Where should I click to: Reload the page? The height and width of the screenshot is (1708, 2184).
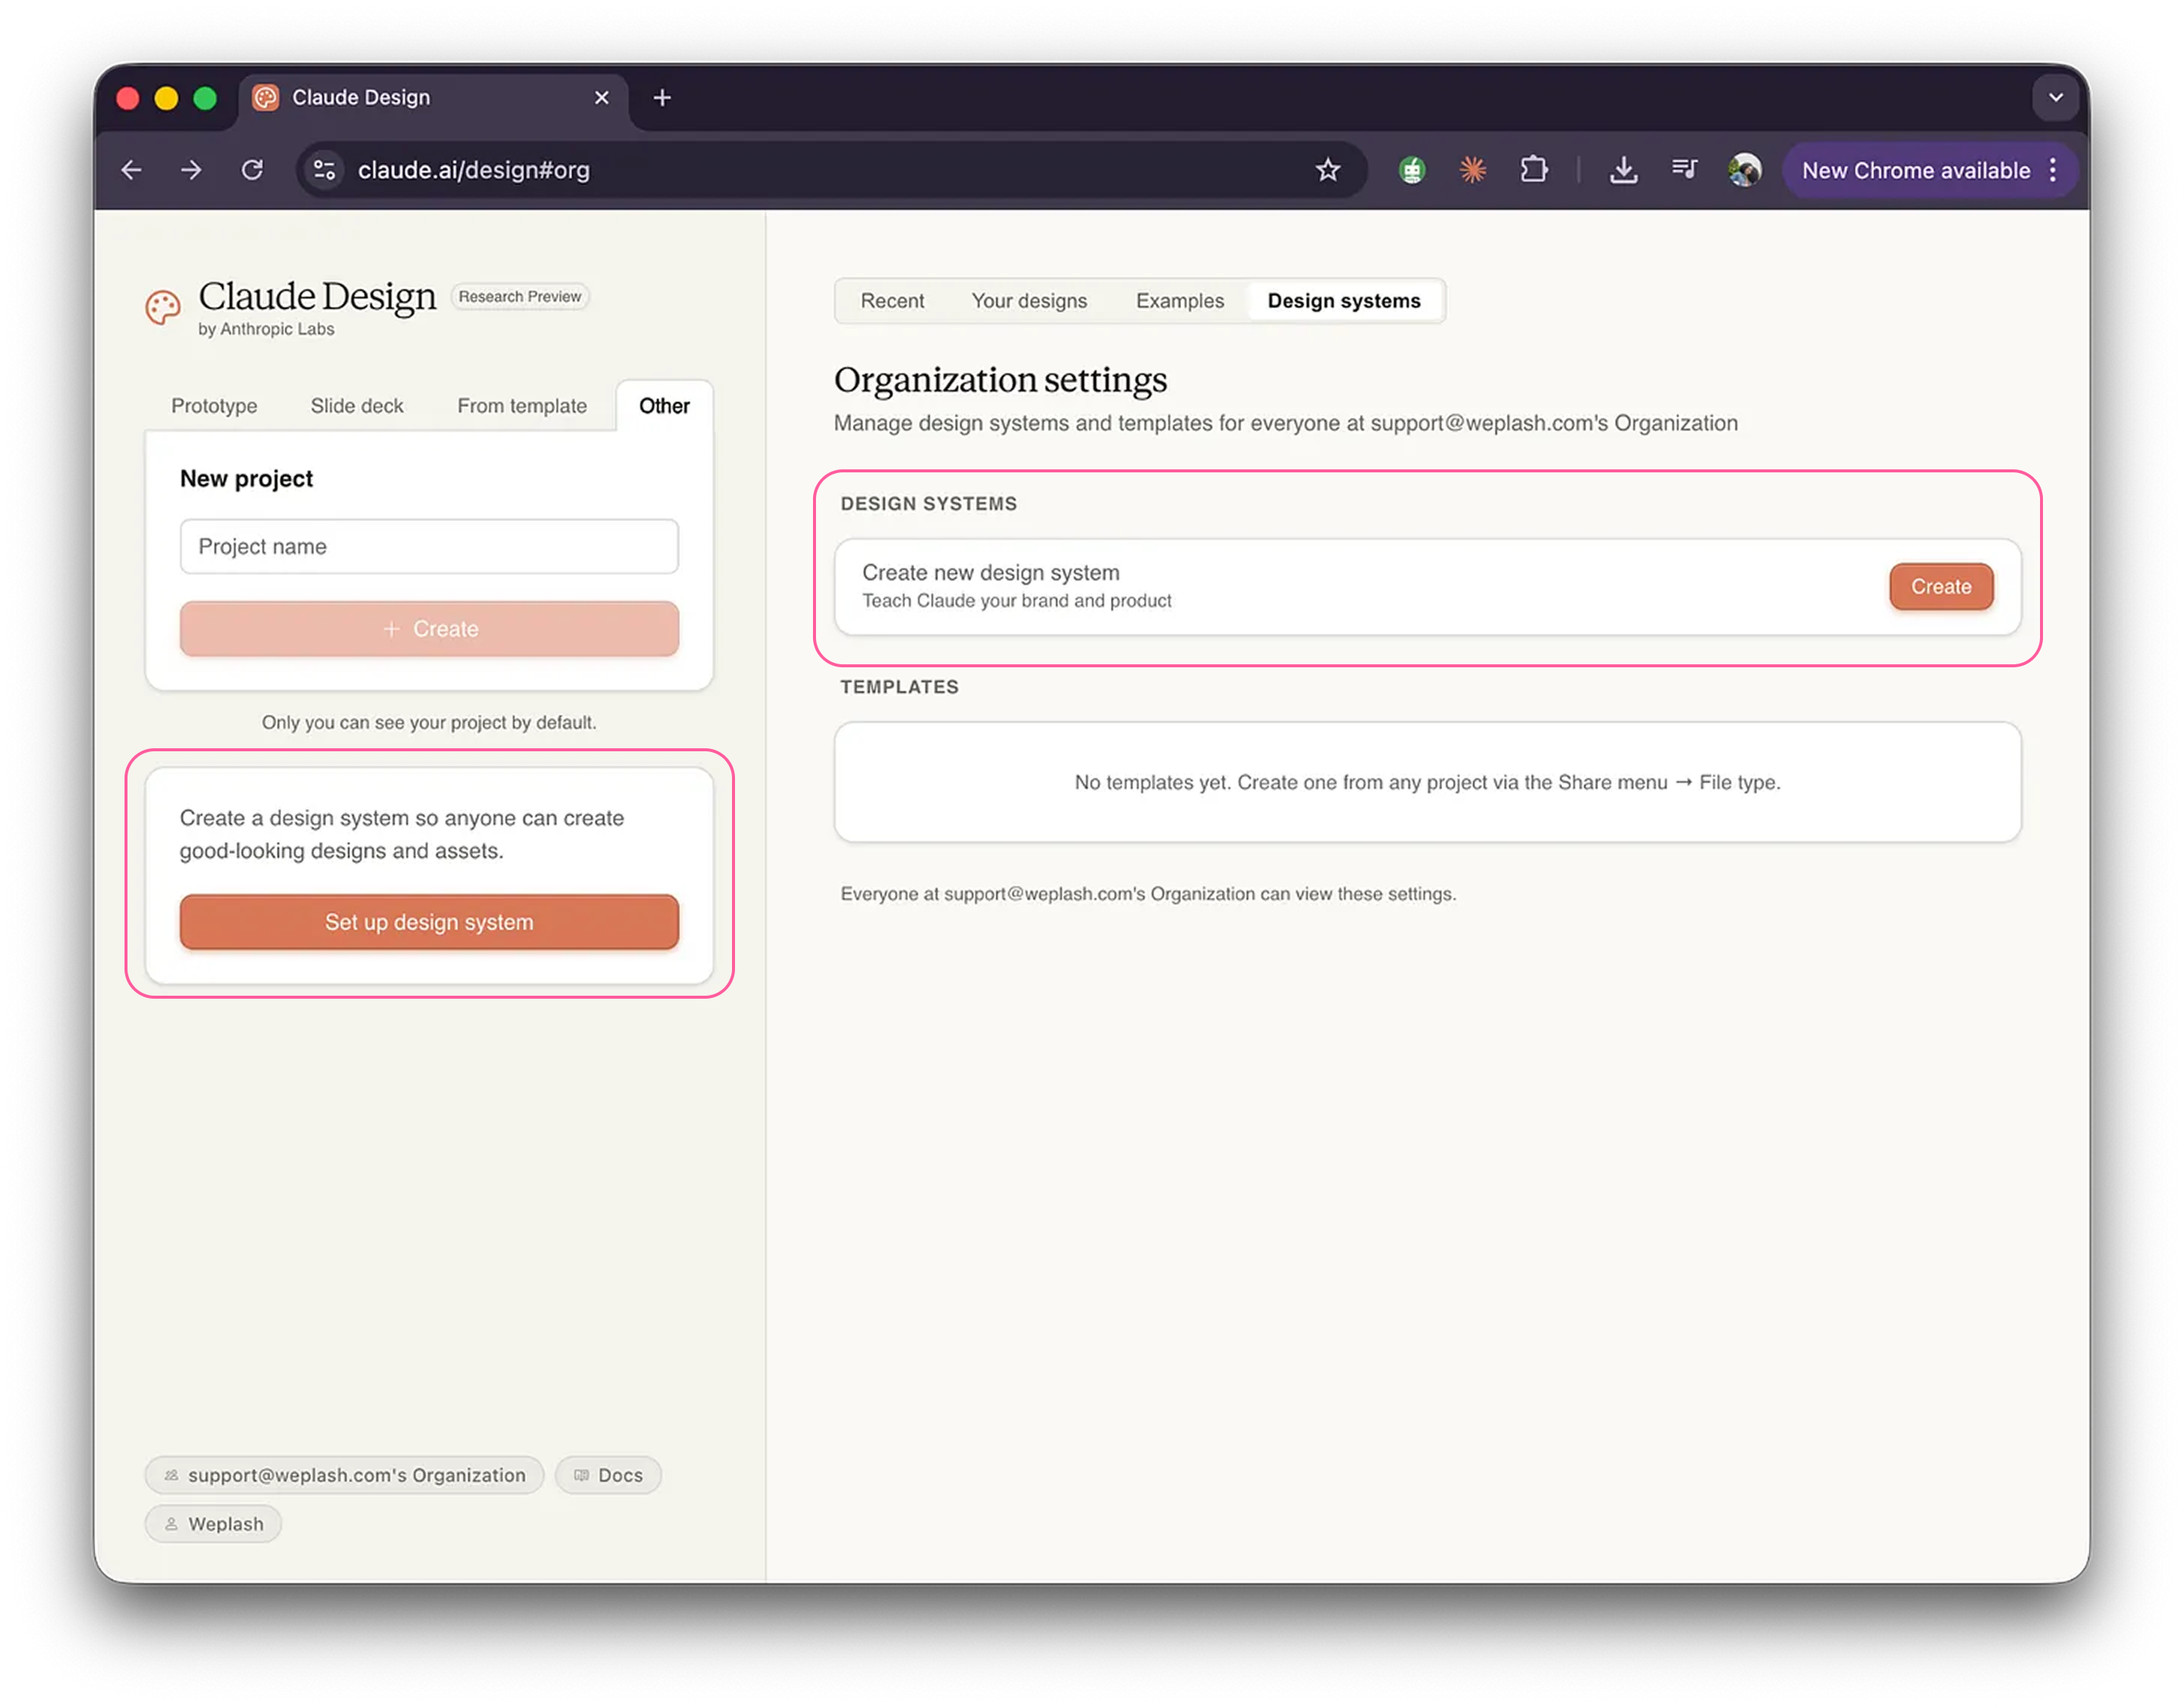pos(252,170)
